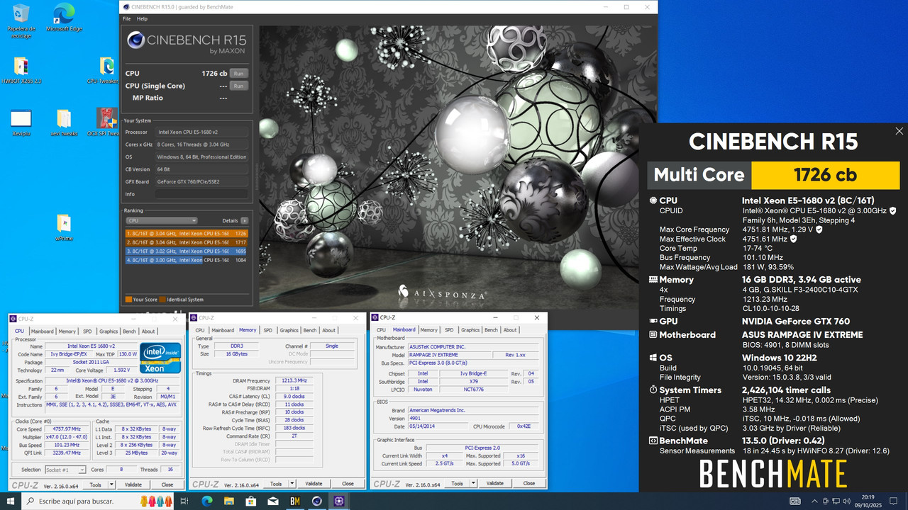Select the HWBOT X265 desktop icon
Viewport: 908px width, 510px height.
[21, 70]
